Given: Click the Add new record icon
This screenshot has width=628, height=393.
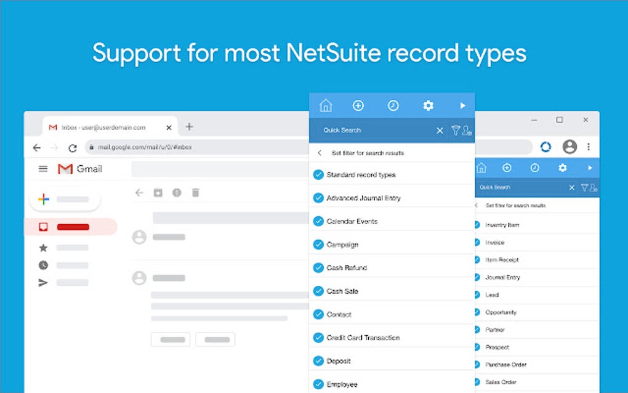Looking at the screenshot, I should pos(358,105).
